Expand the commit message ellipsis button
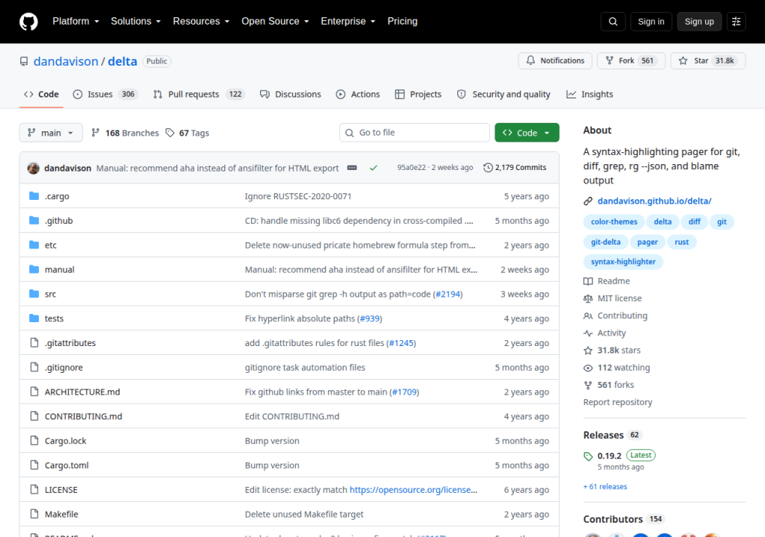The image size is (765, 537). coord(352,168)
